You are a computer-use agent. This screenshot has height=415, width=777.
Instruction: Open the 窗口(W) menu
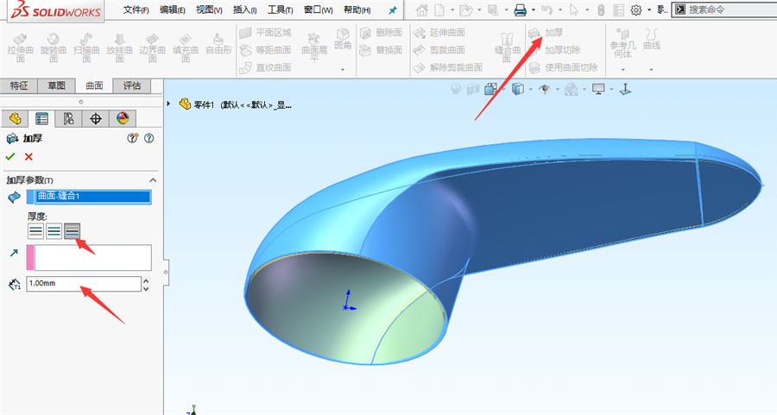[318, 9]
